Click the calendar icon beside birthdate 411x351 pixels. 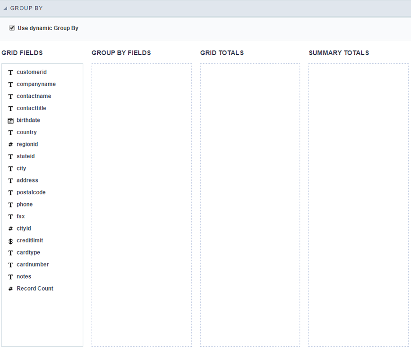click(x=10, y=120)
